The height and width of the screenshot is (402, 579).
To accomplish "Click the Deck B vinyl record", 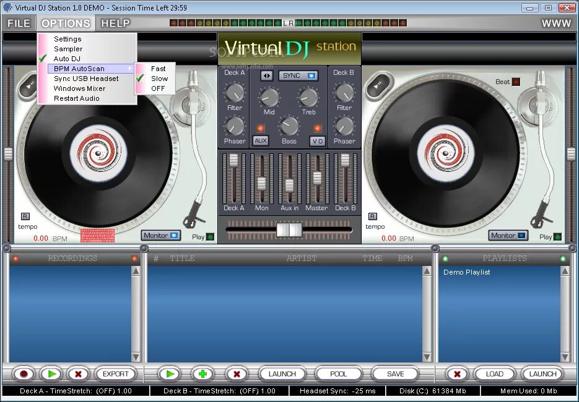I will (x=446, y=153).
